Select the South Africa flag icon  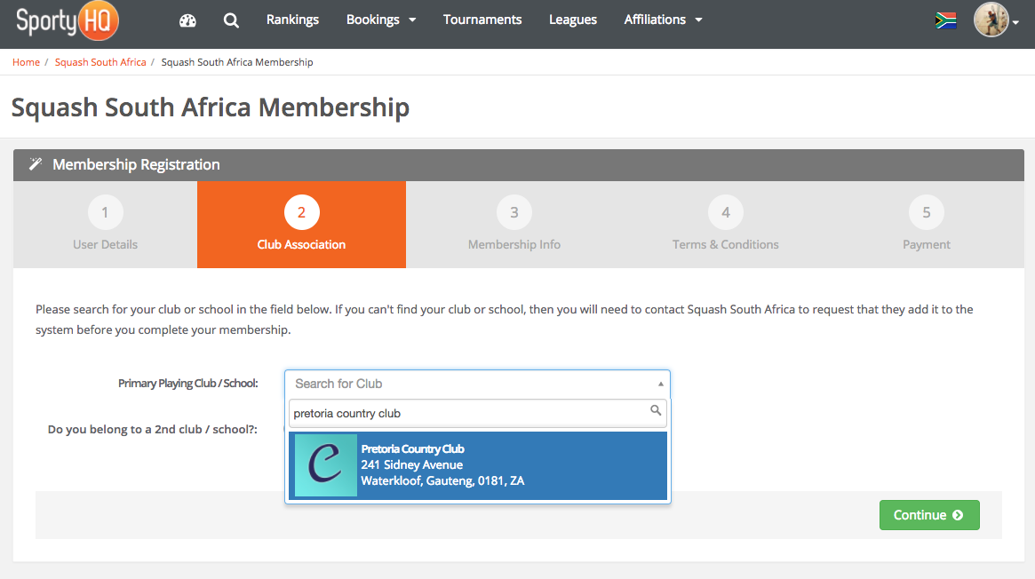tap(946, 20)
